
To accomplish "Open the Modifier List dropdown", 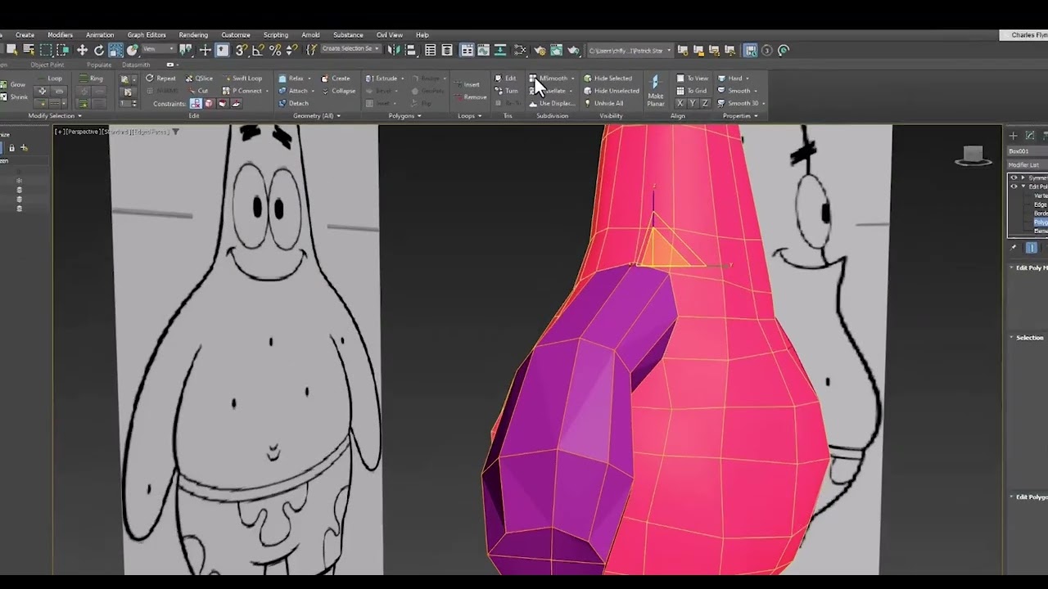I will pyautogui.click(x=1028, y=165).
